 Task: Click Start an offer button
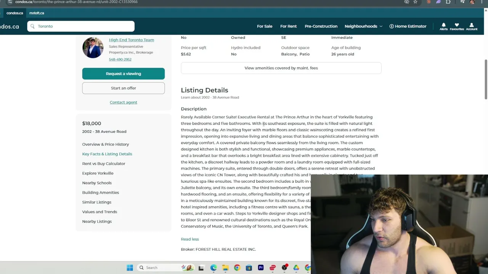124,88
